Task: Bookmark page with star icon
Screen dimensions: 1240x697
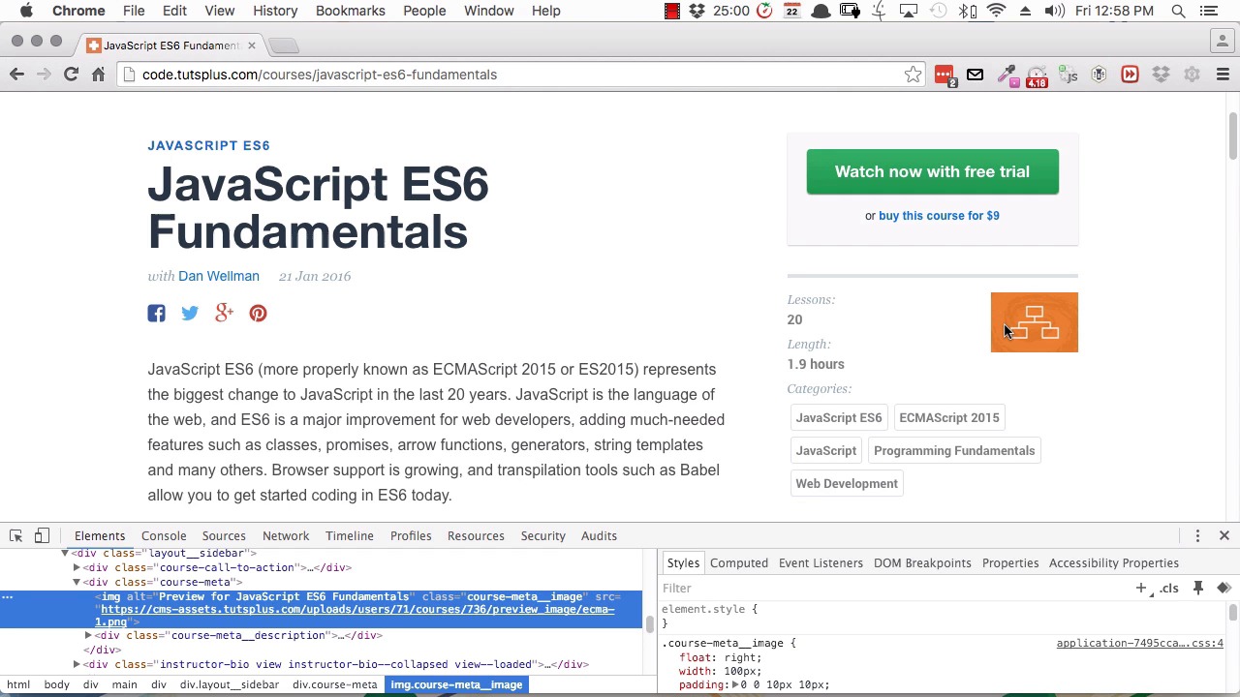Action: pos(913,75)
